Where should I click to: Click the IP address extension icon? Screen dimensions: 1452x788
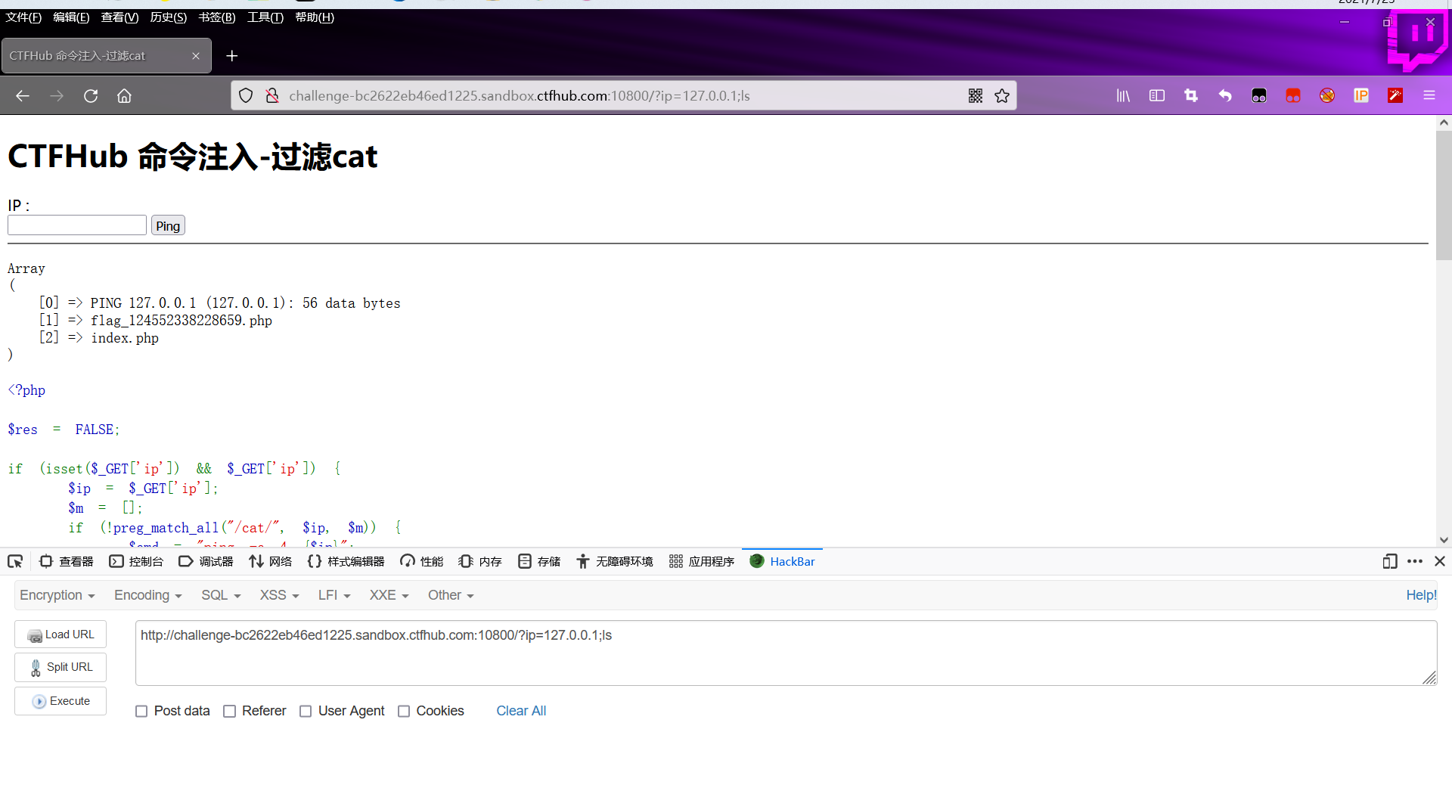point(1361,95)
